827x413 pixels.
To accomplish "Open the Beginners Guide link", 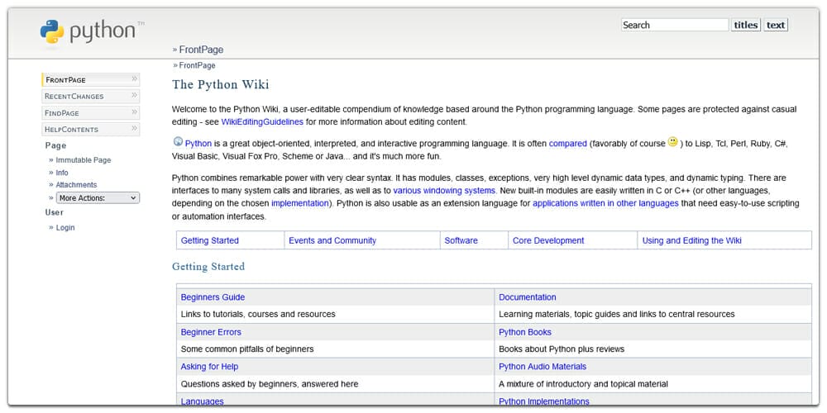I will click(213, 297).
